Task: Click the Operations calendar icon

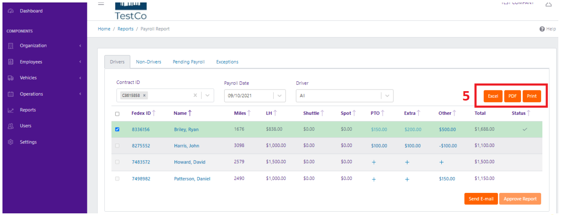Action: pyautogui.click(x=11, y=94)
